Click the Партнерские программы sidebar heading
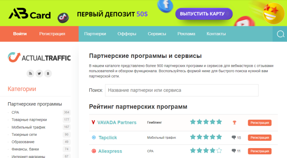The height and width of the screenshot is (158, 287). tap(35, 104)
